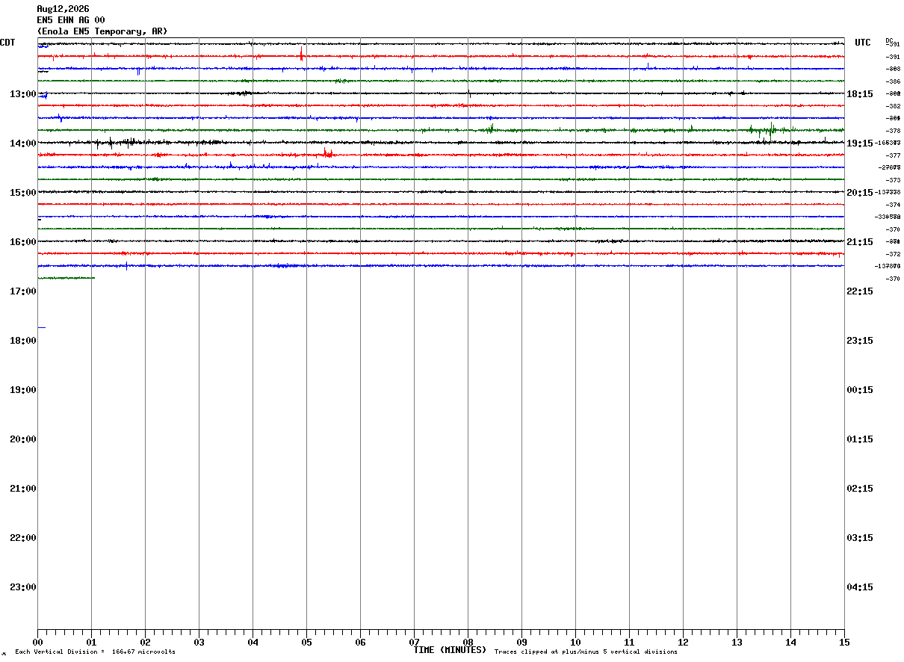Screen dimensions: 904x662
Task: Click the CDT timezone label
Action: [x=7, y=43]
